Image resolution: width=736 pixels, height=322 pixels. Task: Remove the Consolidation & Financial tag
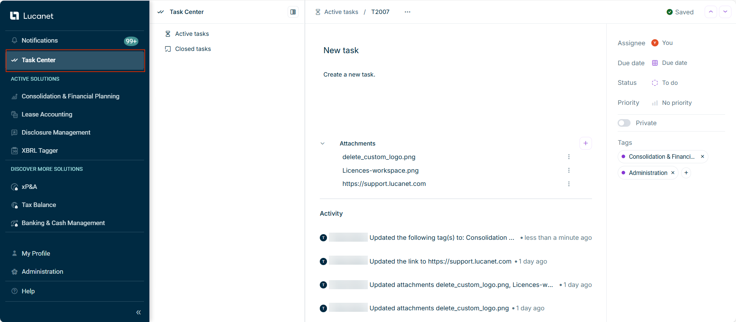702,157
